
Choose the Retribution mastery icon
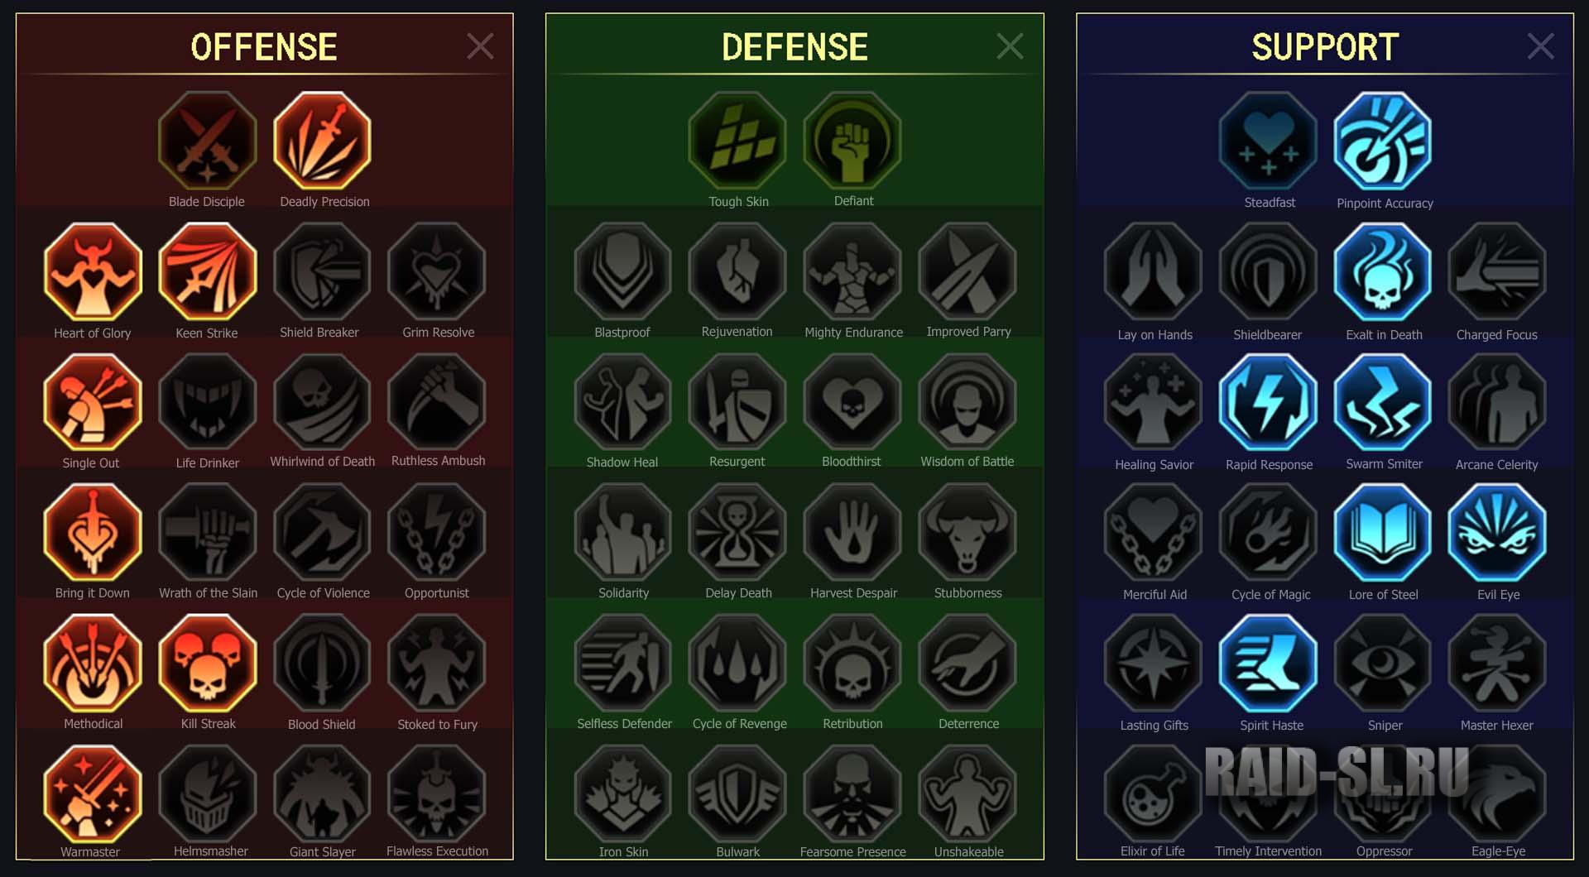[x=852, y=664]
